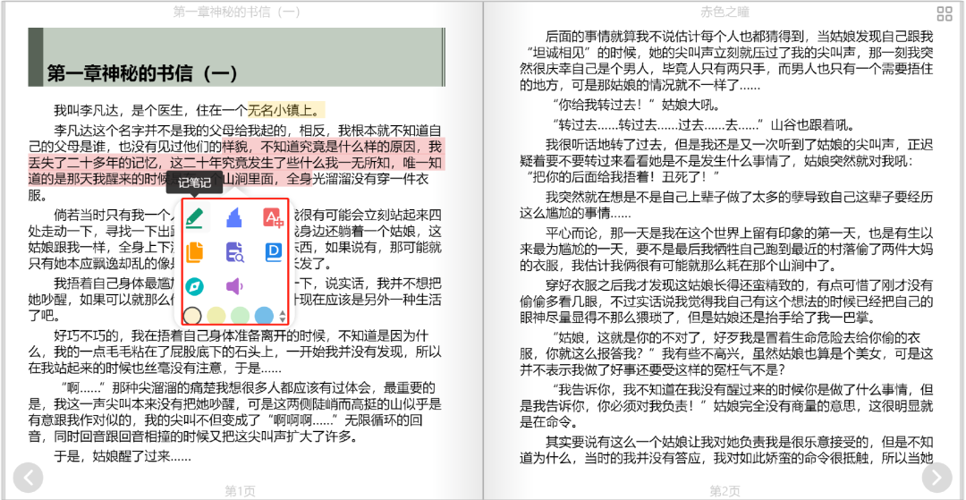966x500 pixels.
Task: Click the line 把你的后面给我捂着！丑死了！
Action: pyautogui.click(x=623, y=178)
